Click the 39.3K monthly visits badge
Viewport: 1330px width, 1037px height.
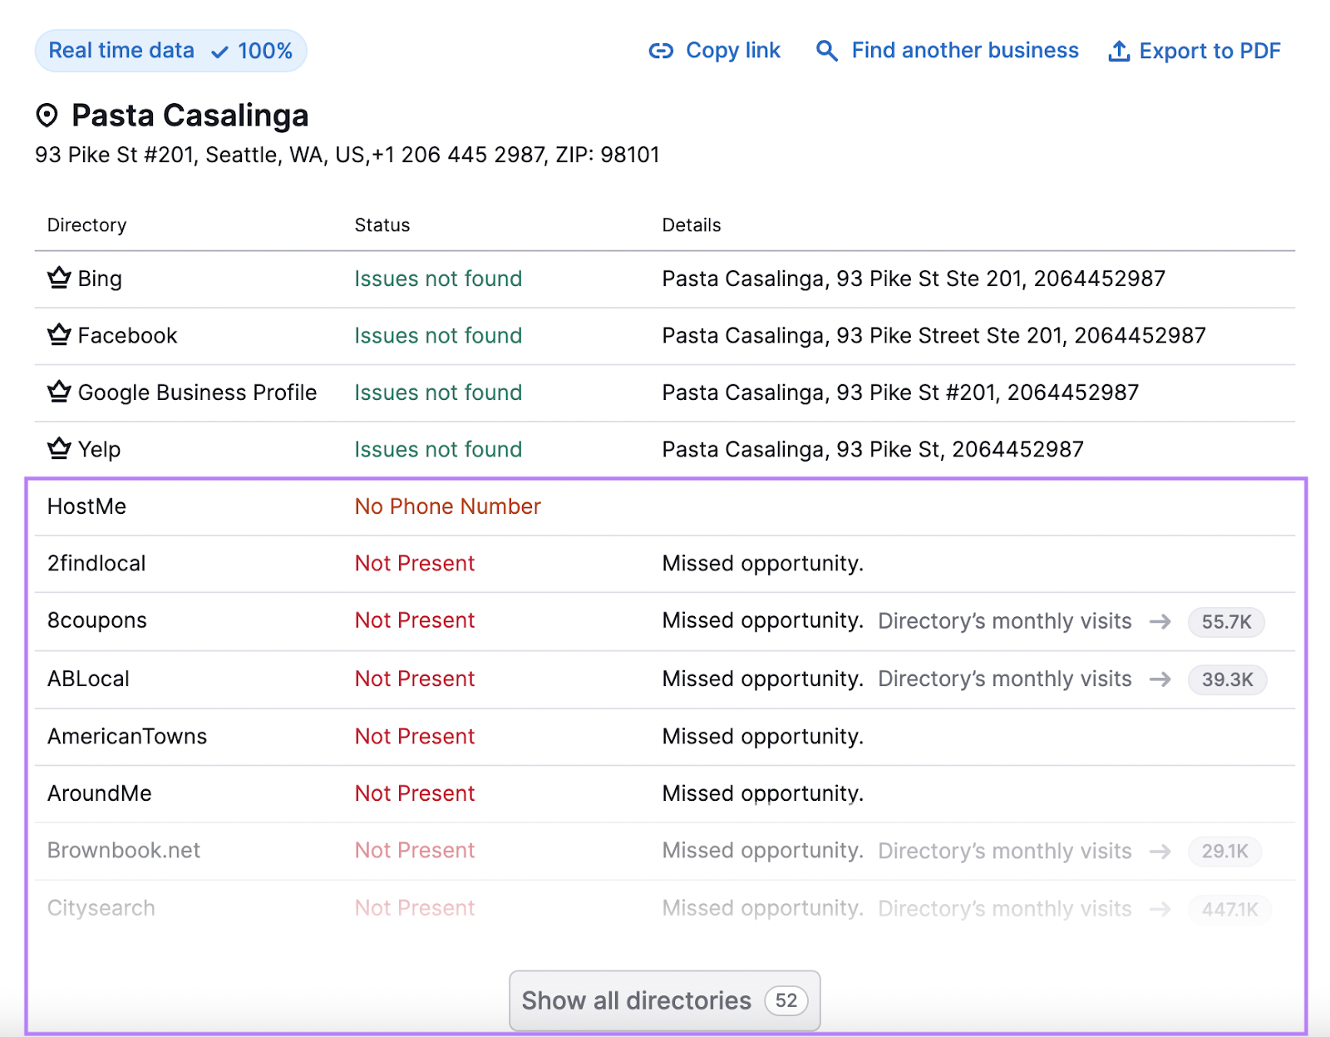pos(1227,679)
